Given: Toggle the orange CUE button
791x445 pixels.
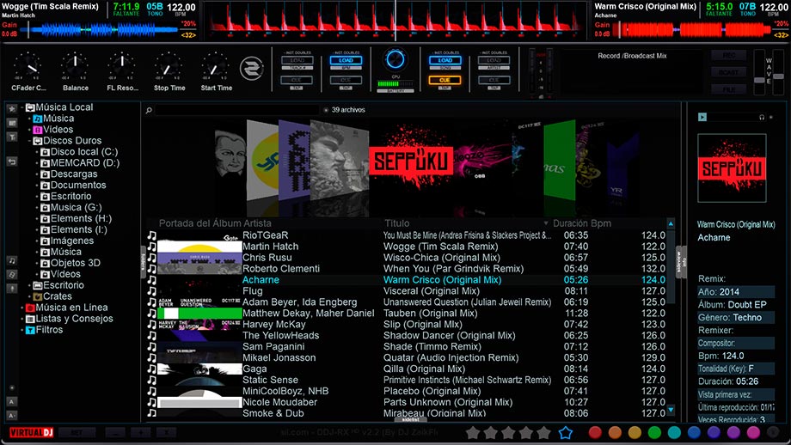Looking at the screenshot, I should tap(445, 80).
